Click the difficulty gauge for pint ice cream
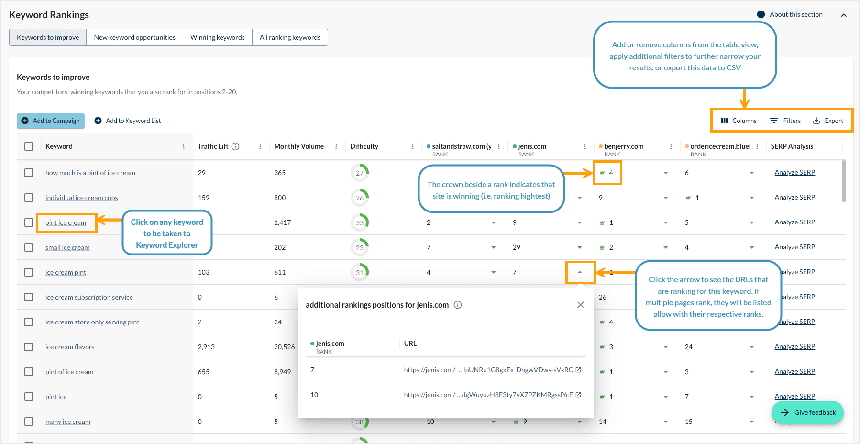The image size is (860, 444). point(360,222)
